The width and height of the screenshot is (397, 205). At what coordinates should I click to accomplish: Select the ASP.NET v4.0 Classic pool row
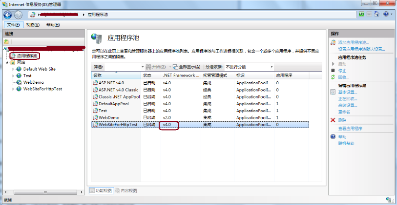point(200,90)
